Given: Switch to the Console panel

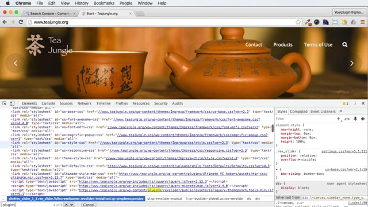Looking at the screenshot, I should point(48,103).
